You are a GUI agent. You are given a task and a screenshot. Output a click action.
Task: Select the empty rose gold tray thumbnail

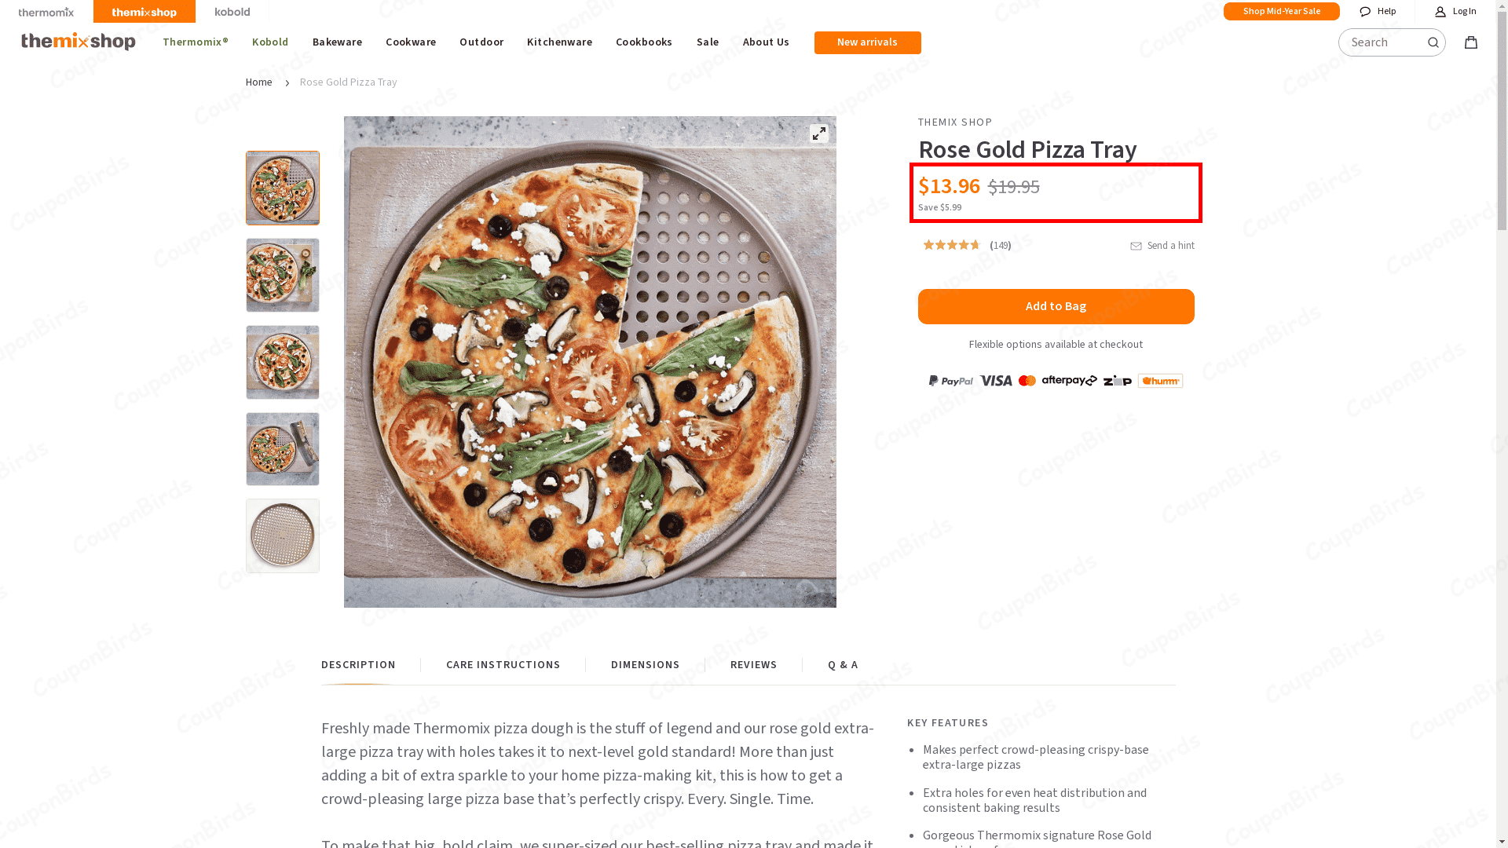282,535
